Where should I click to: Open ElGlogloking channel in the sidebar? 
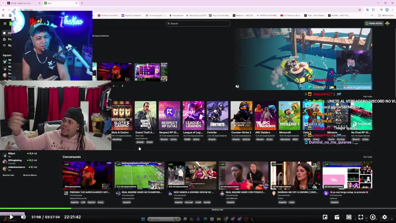tap(20, 161)
